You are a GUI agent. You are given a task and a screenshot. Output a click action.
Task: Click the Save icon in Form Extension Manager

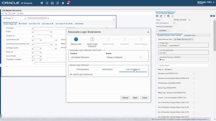coord(157,16)
